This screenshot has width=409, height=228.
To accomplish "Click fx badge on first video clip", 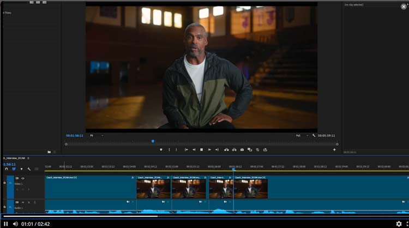I will tap(133, 178).
